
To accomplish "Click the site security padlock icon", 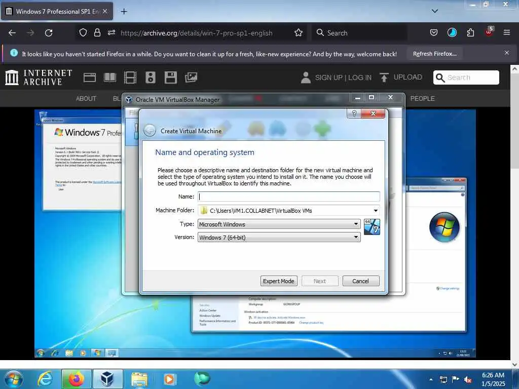I will coord(97,33).
